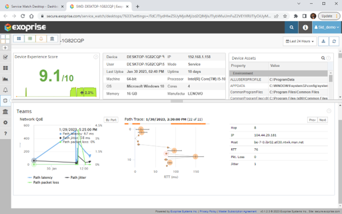This screenshot has height=214, width=342.
Task: Open the Master Subscription Agreement link
Action: pos(237,211)
